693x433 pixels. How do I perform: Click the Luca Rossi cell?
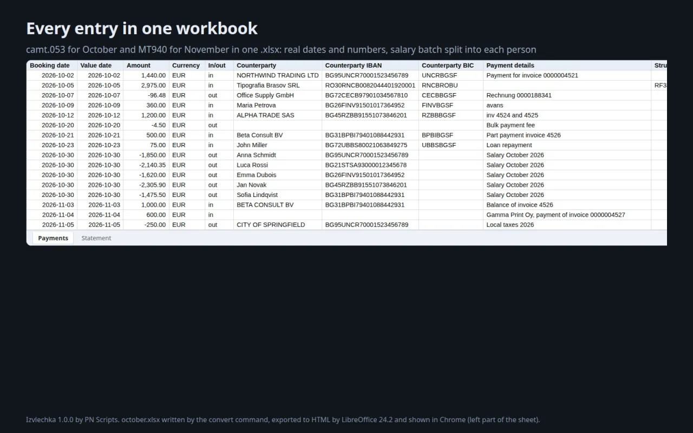click(x=278, y=165)
